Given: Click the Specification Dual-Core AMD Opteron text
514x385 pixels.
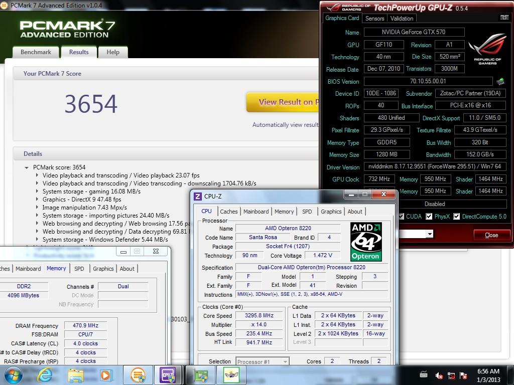Looking at the screenshot, I should (x=312, y=267).
